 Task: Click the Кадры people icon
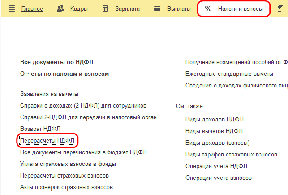pyautogui.click(x=60, y=9)
